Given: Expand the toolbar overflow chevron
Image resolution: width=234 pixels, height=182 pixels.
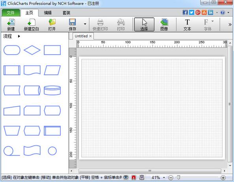Looking at the screenshot, I should click(x=230, y=24).
